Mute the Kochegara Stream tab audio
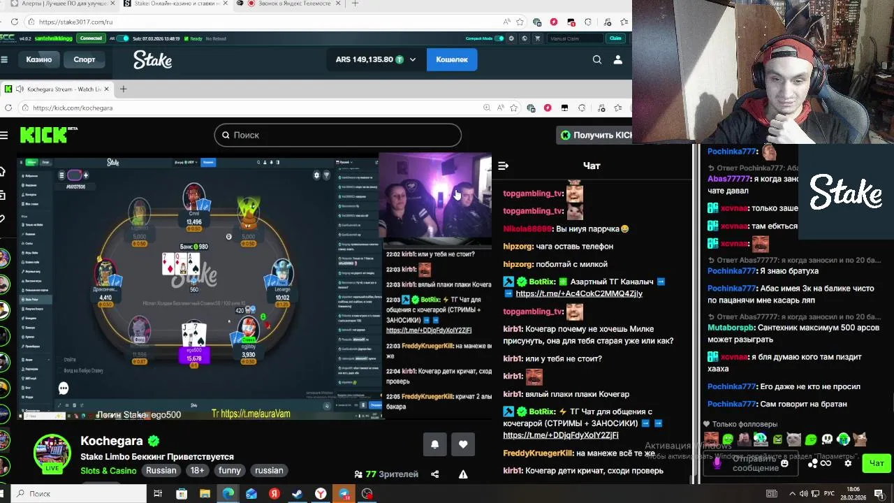The image size is (894, 503). pos(20,89)
